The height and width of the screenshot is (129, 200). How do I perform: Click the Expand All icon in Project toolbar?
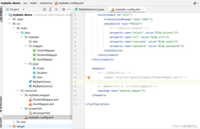coord(50,9)
